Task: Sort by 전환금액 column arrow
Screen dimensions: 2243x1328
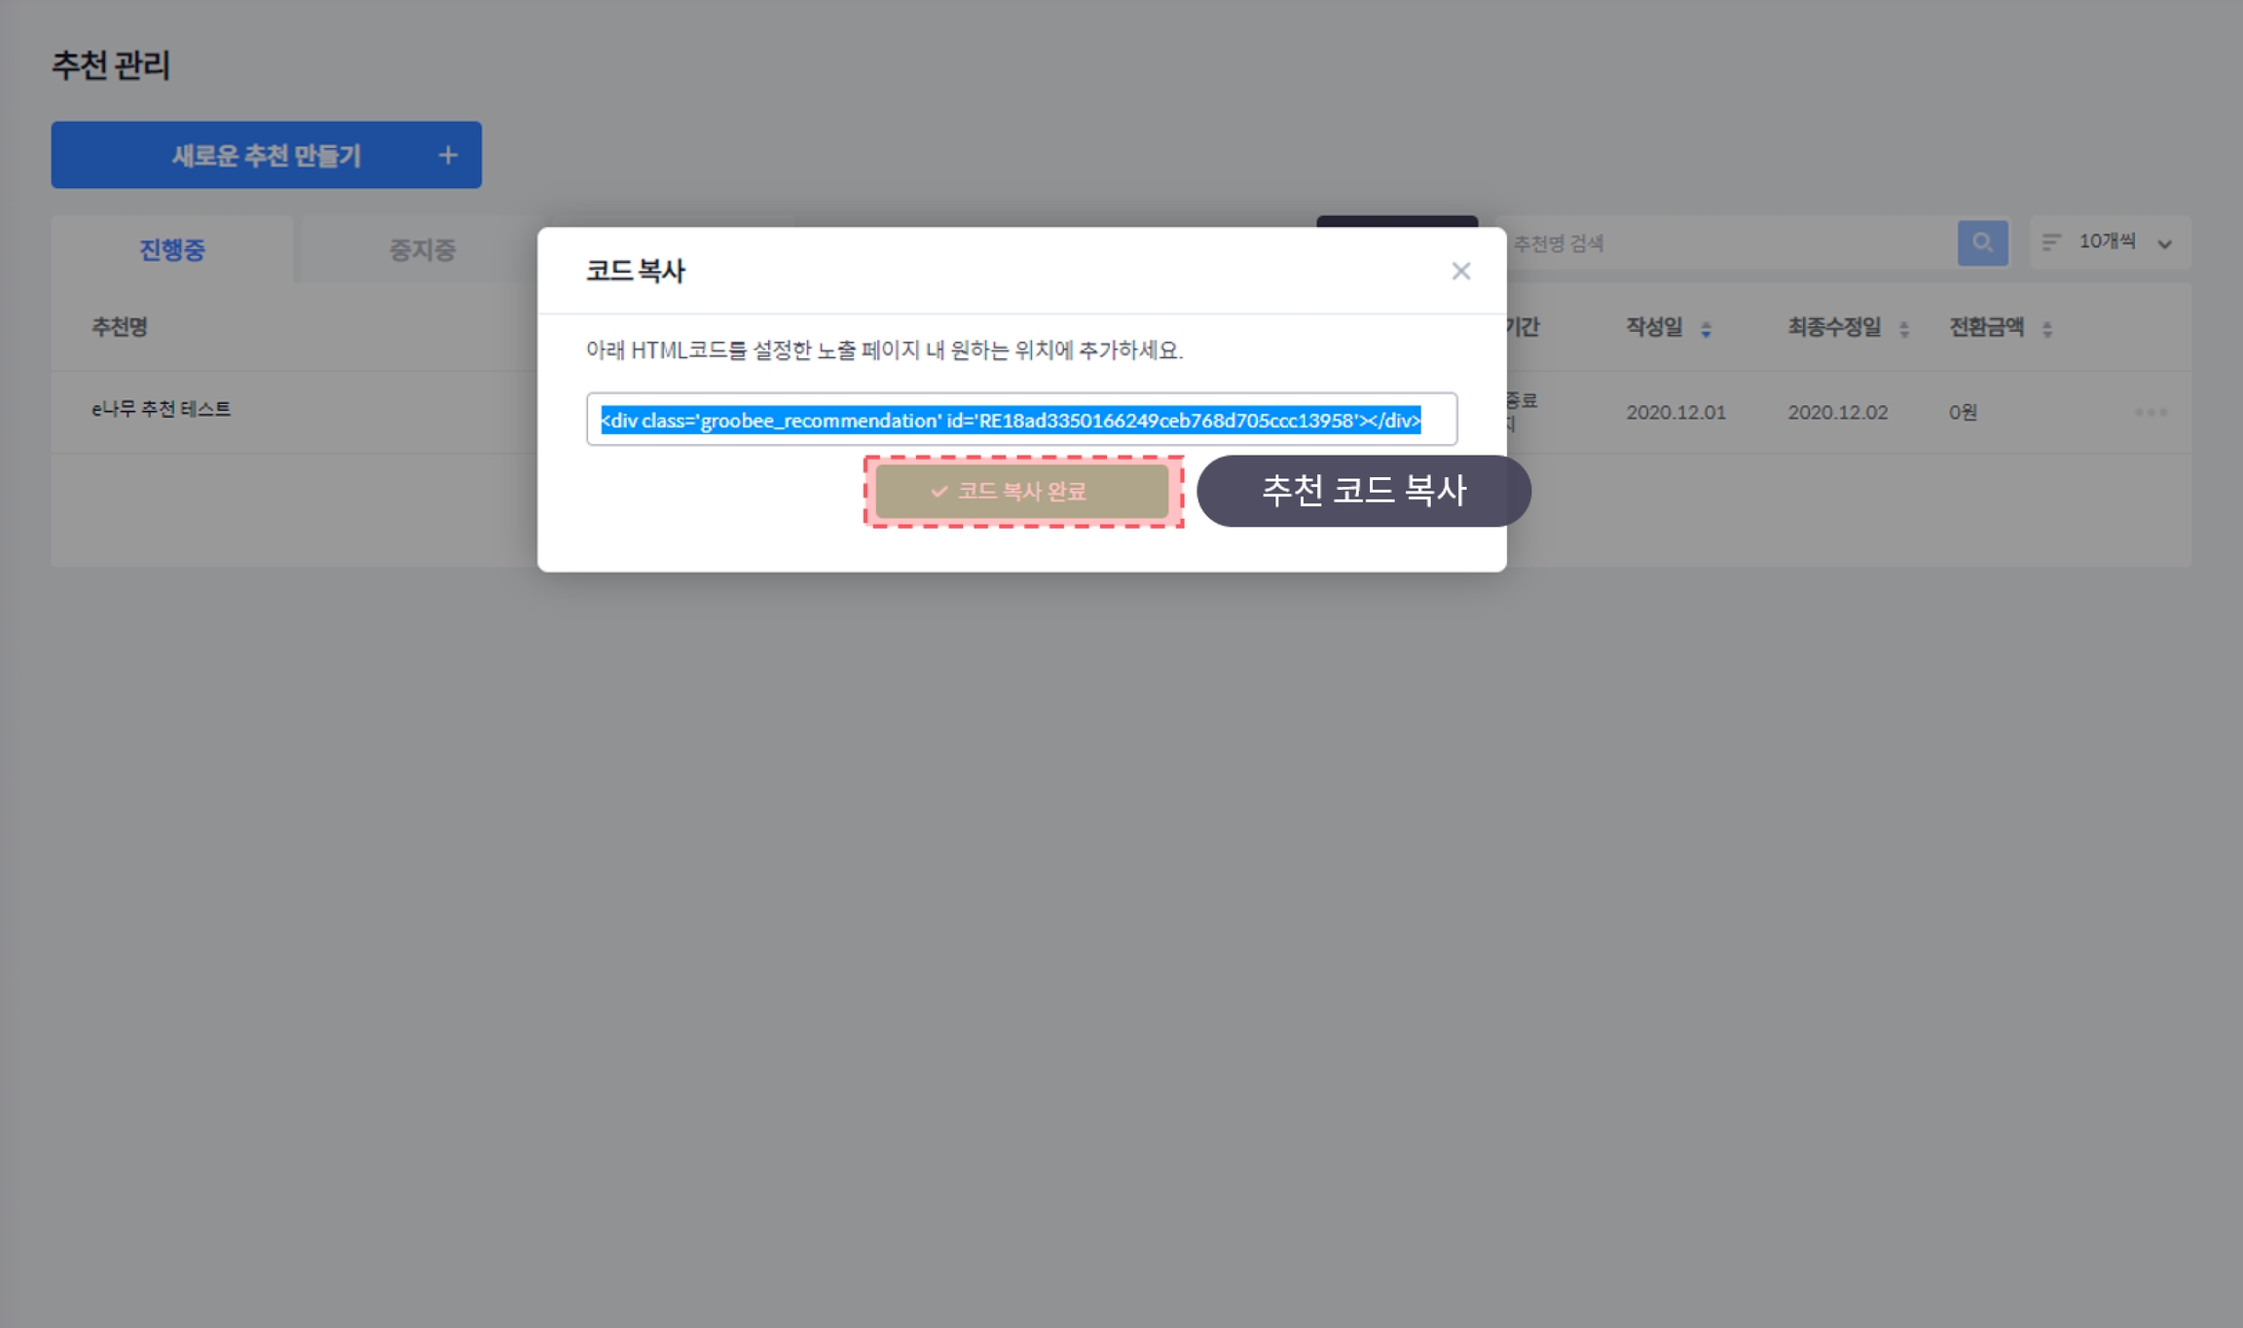Action: [x=2047, y=329]
